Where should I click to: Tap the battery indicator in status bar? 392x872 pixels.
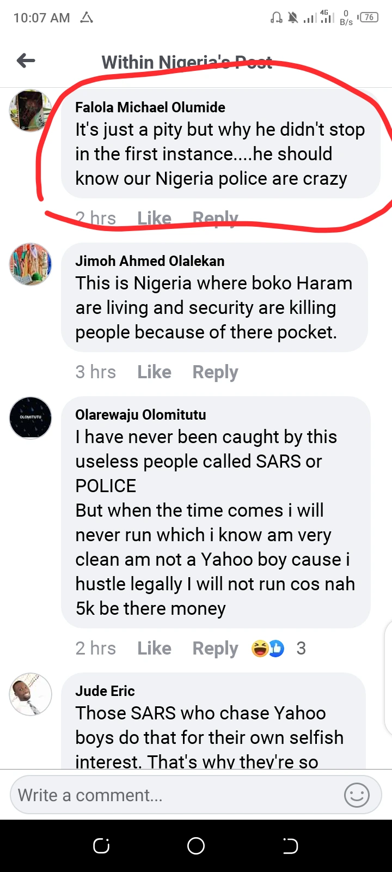(369, 17)
